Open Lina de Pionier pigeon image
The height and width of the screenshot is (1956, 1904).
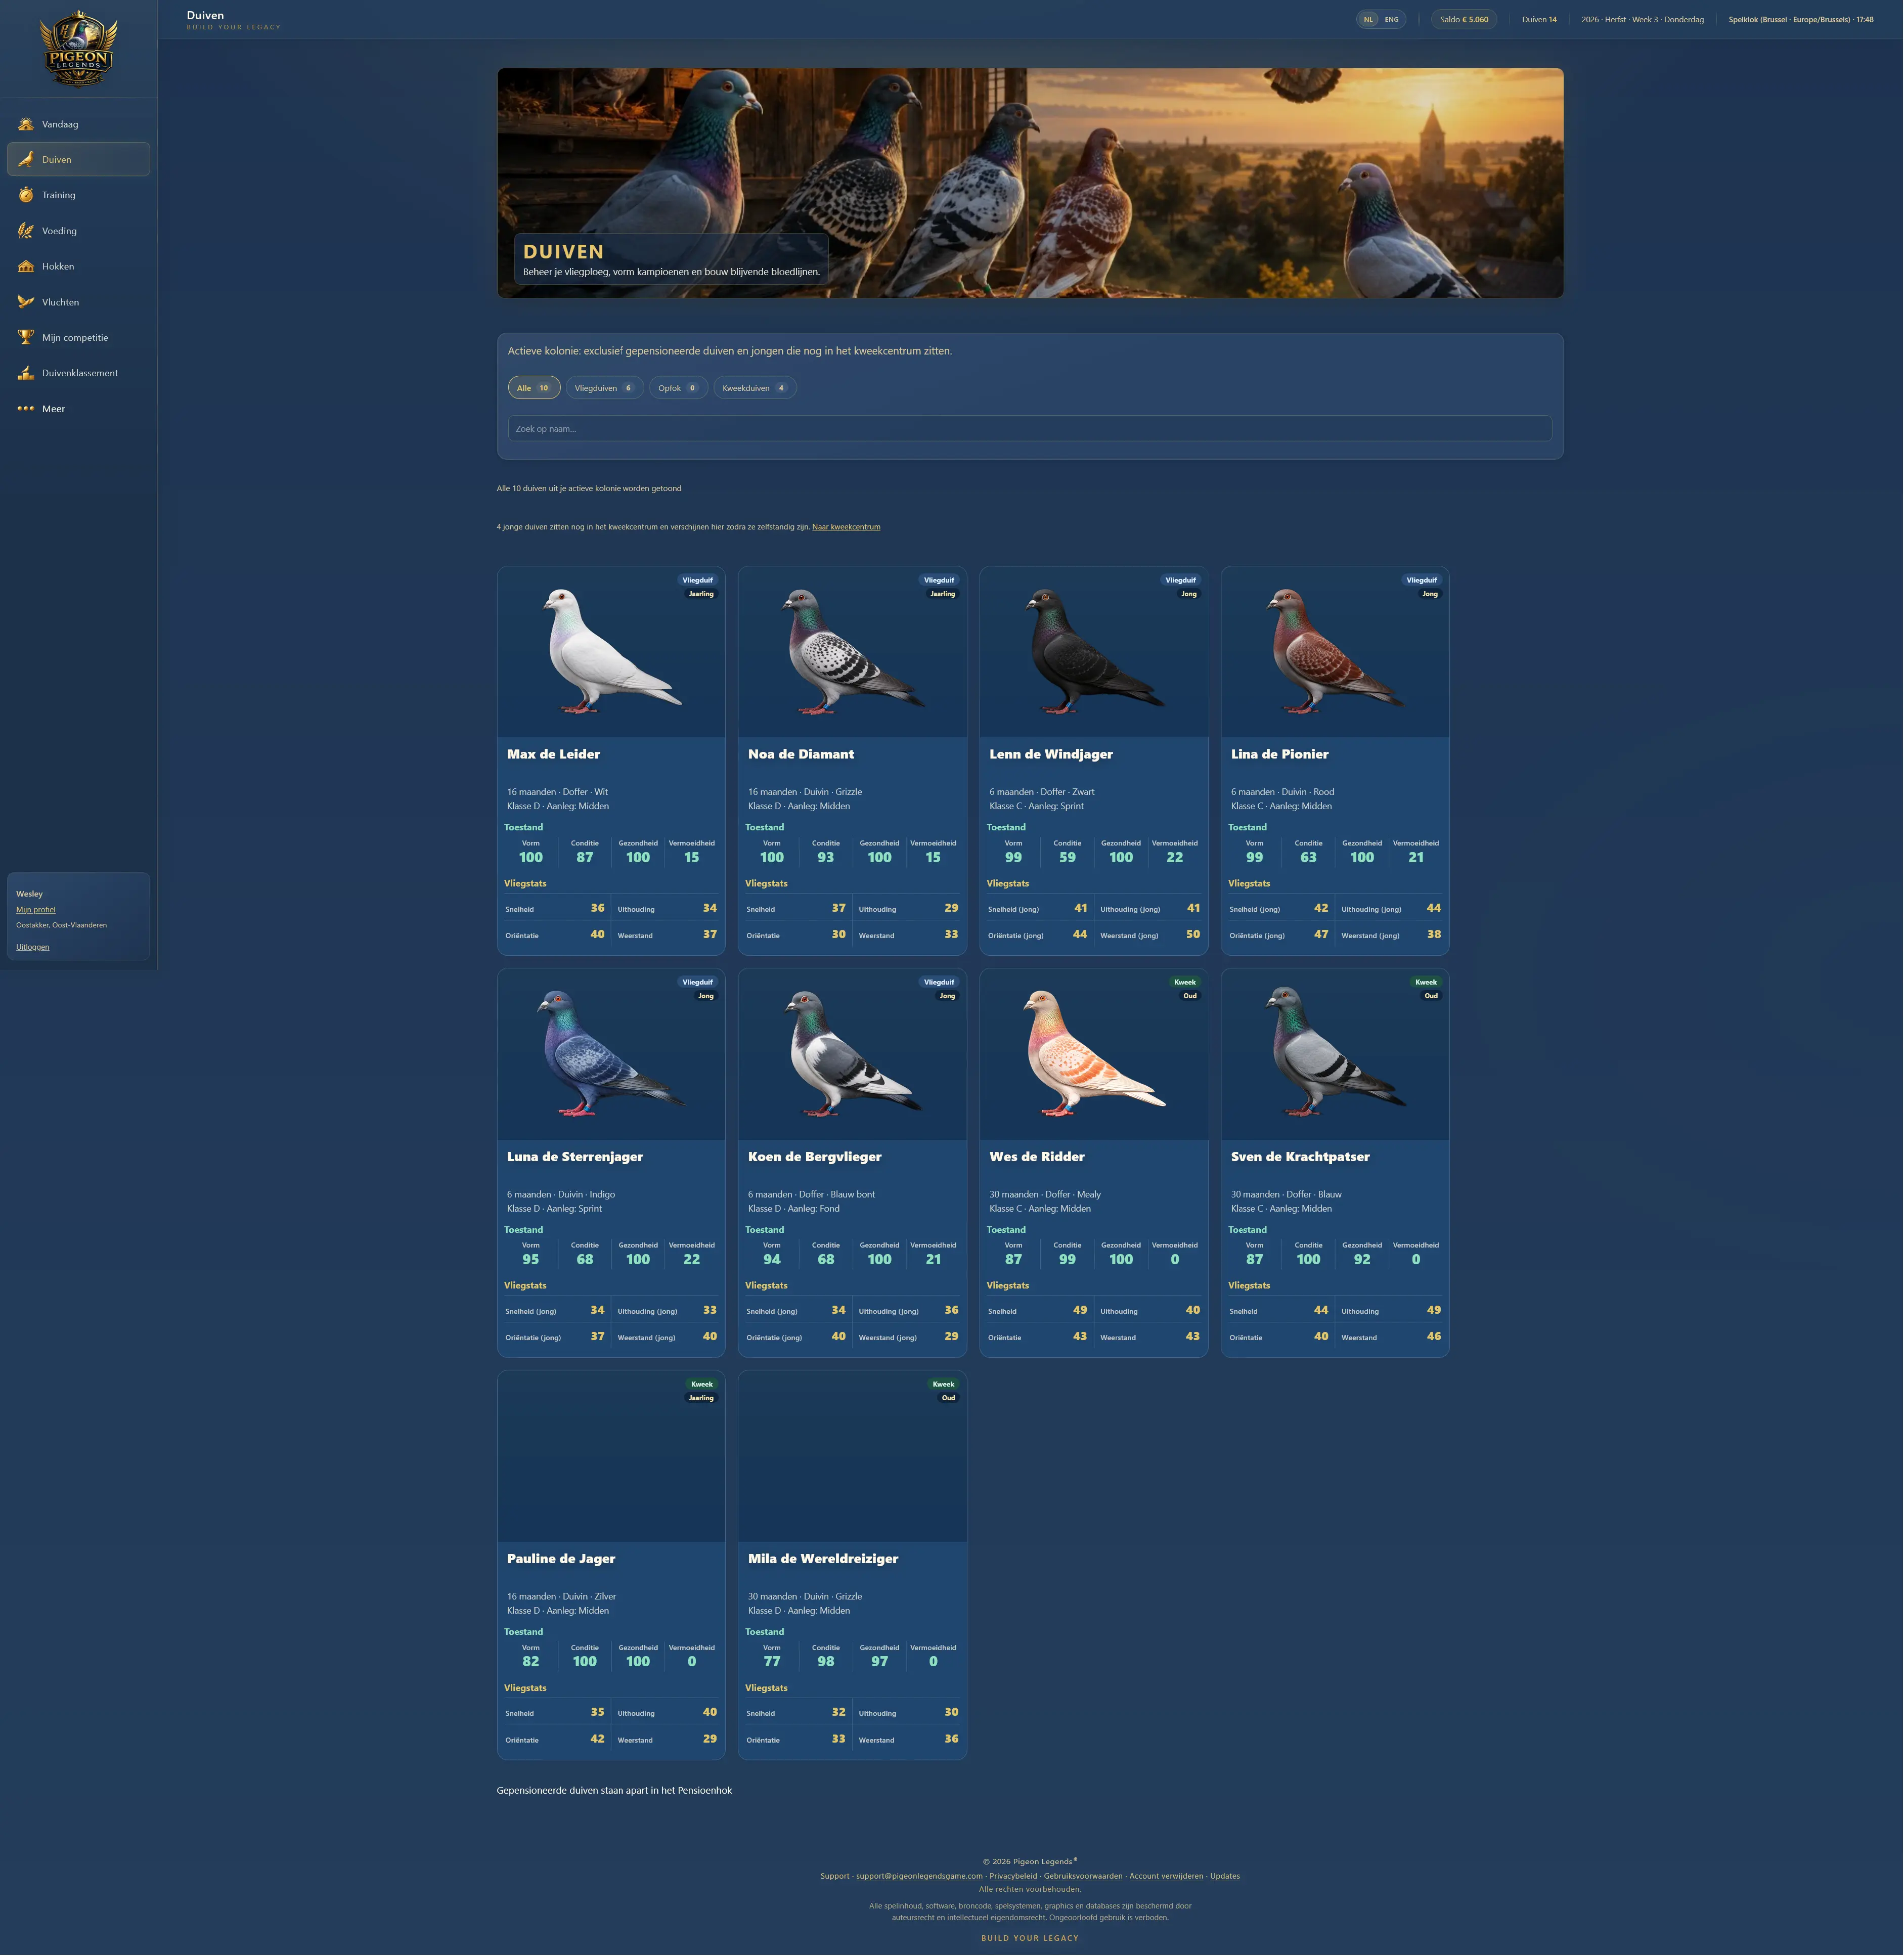point(1335,653)
